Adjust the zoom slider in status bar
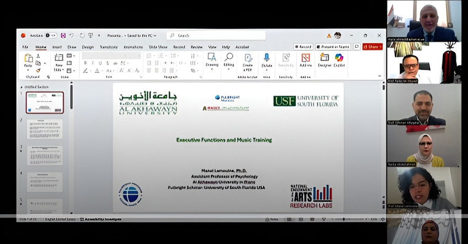Image resolution: width=468 pixels, height=244 pixels. point(350,219)
